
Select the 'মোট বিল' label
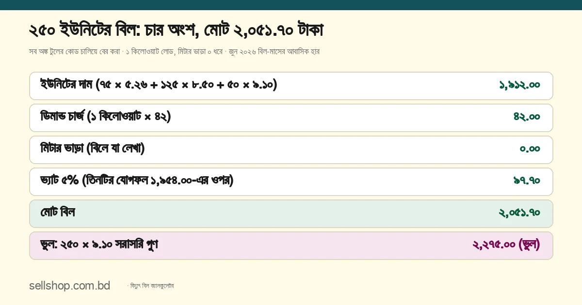click(x=58, y=213)
